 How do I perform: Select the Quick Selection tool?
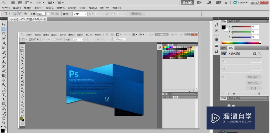[4, 38]
